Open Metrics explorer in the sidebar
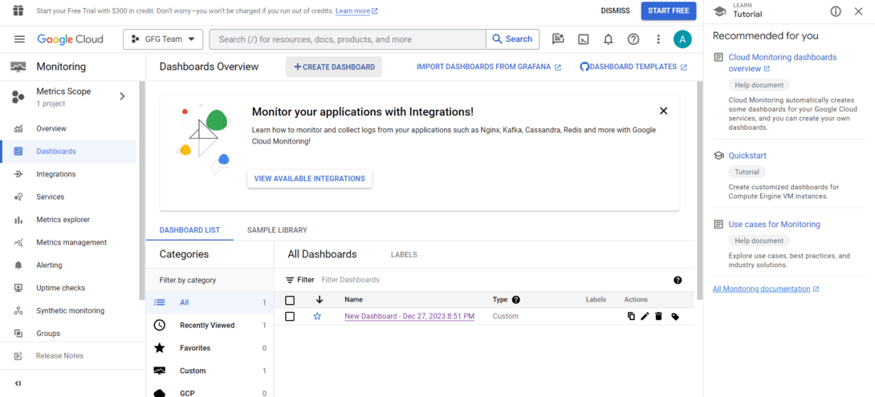This screenshot has height=397, width=875. 63,220
